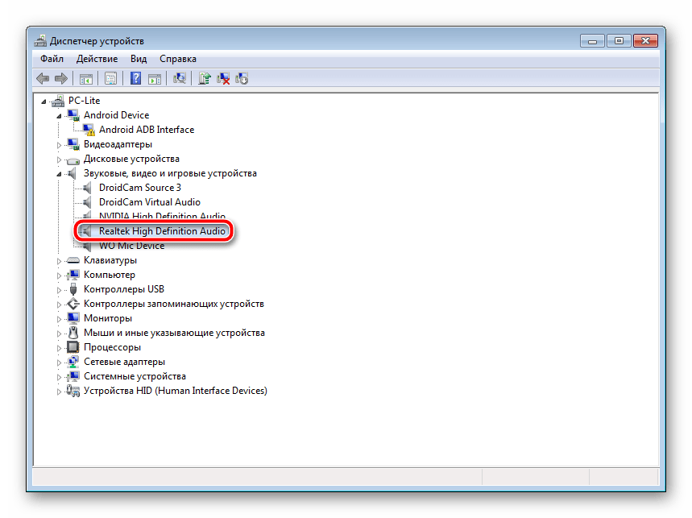Collapse the Android Device node
Image resolution: width=692 pixels, height=518 pixels.
point(60,116)
